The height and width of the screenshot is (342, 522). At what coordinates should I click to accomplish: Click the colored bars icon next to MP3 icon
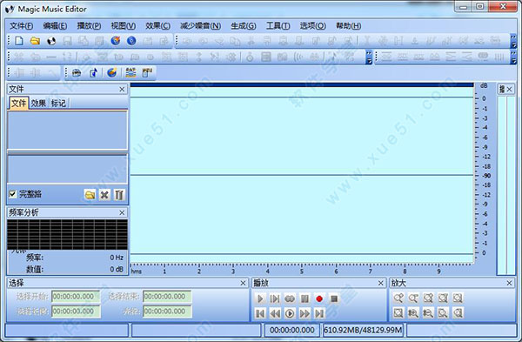click(130, 72)
